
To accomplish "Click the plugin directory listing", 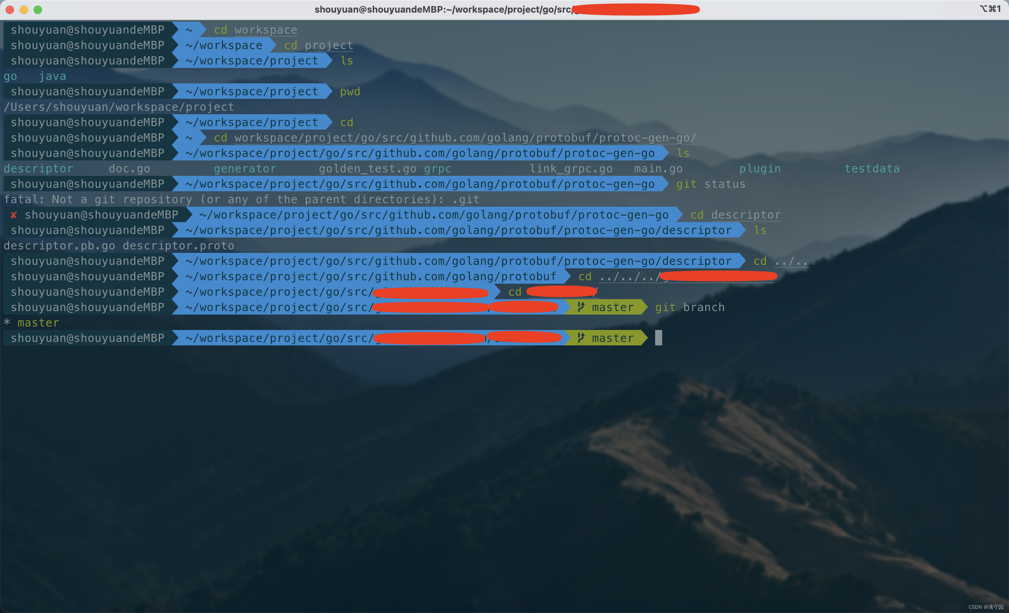I will coord(760,169).
